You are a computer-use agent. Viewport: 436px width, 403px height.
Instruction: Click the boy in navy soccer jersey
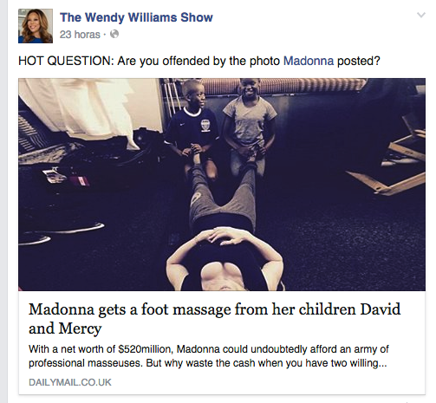pos(193,127)
